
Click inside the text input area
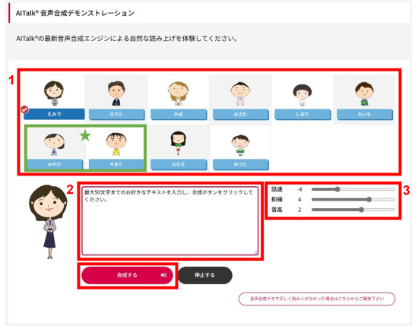pos(170,220)
